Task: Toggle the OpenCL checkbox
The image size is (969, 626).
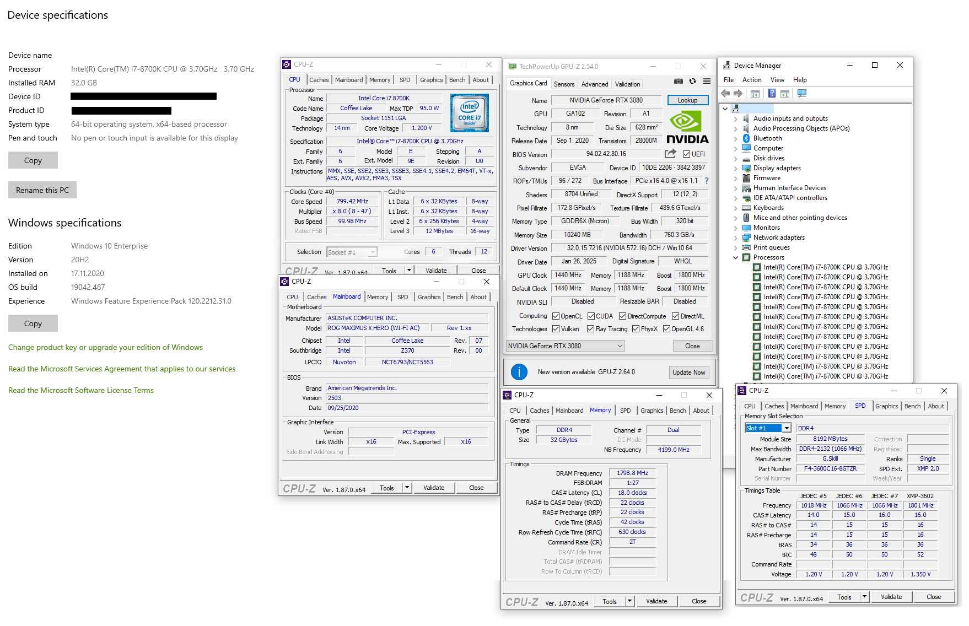Action: point(556,316)
